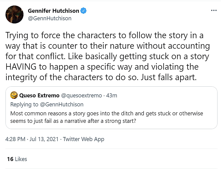Click the Queso Extremo avatar icon

[14, 96]
